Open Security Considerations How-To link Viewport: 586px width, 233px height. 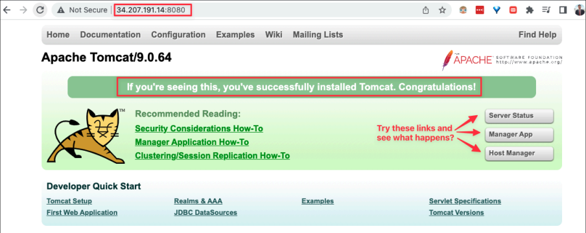199,128
